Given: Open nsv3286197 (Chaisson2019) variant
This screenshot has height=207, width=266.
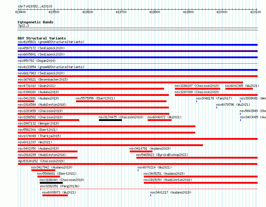Looking at the screenshot, I should [197, 86].
